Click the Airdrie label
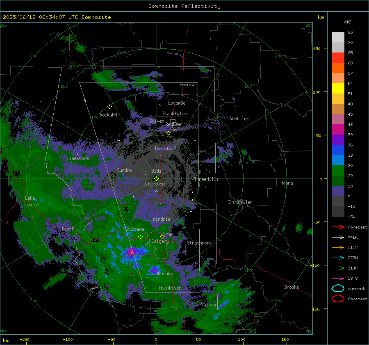This screenshot has height=345, width=369. [x=162, y=219]
